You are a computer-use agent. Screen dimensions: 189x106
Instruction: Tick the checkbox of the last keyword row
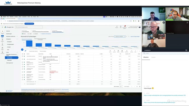(22, 79)
